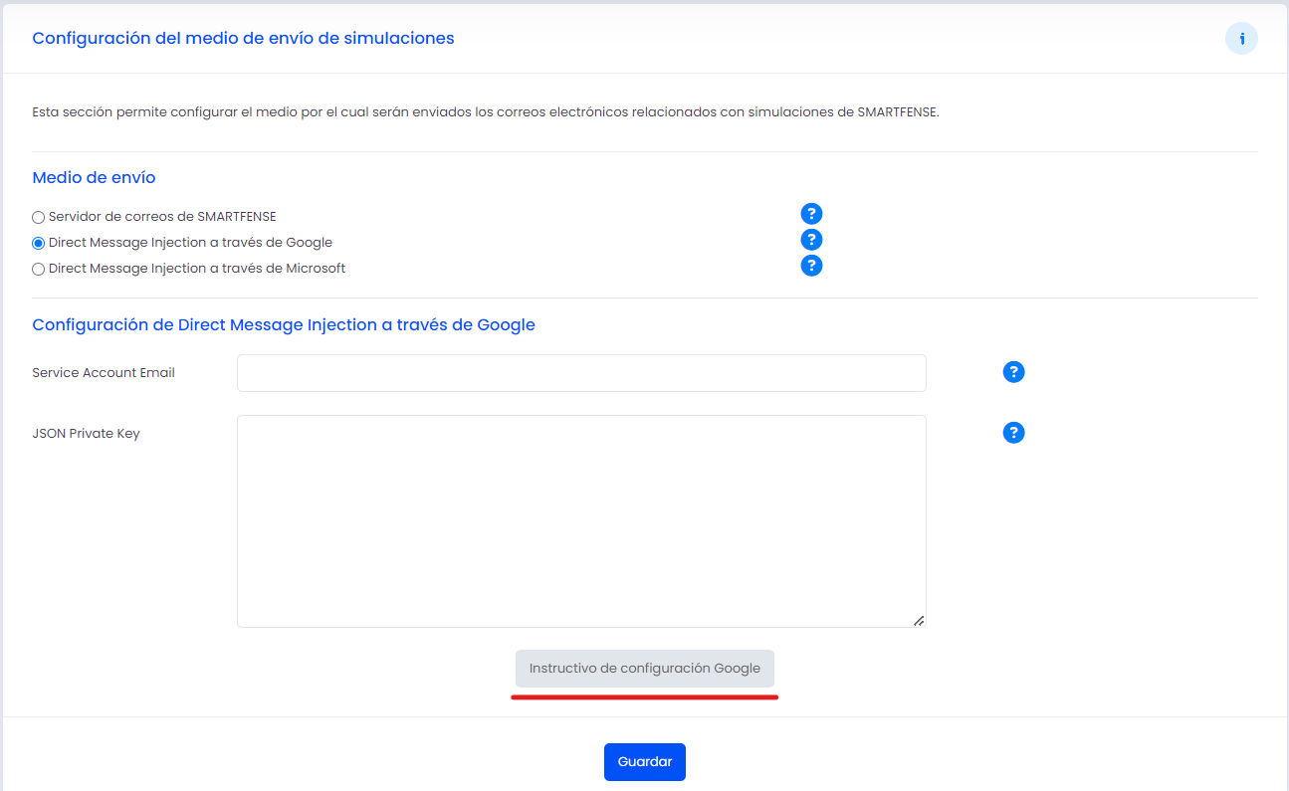Click the 'Medio de envío' heading

94,178
